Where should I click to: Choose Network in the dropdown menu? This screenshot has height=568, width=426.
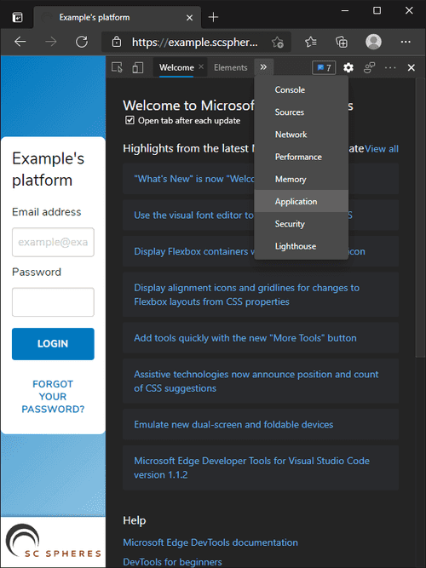(302, 135)
